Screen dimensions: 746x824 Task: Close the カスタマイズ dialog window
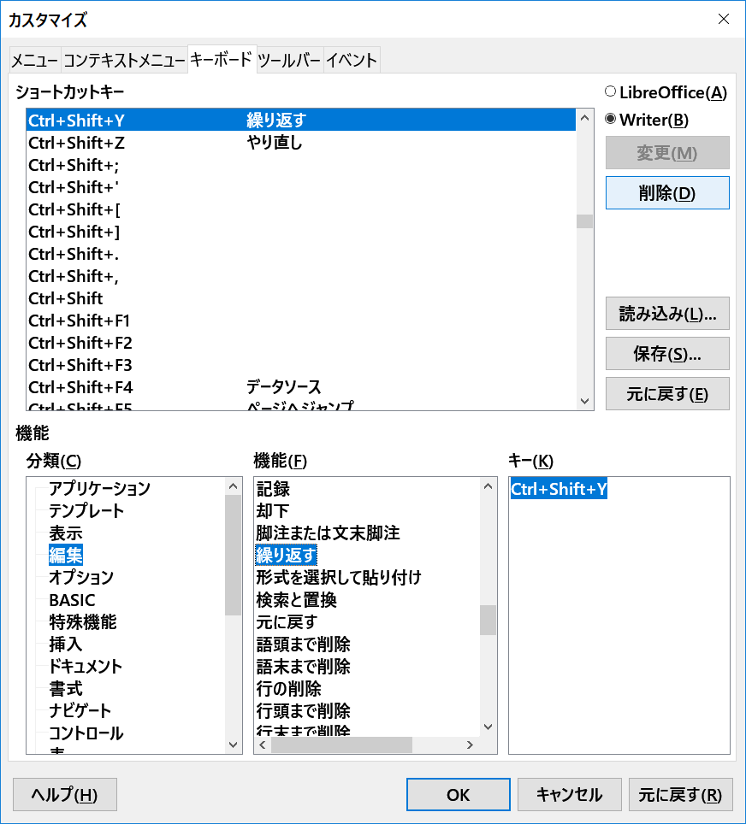pyautogui.click(x=723, y=19)
